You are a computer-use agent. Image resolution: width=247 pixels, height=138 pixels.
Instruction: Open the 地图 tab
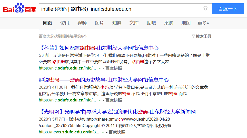[x=186, y=23]
